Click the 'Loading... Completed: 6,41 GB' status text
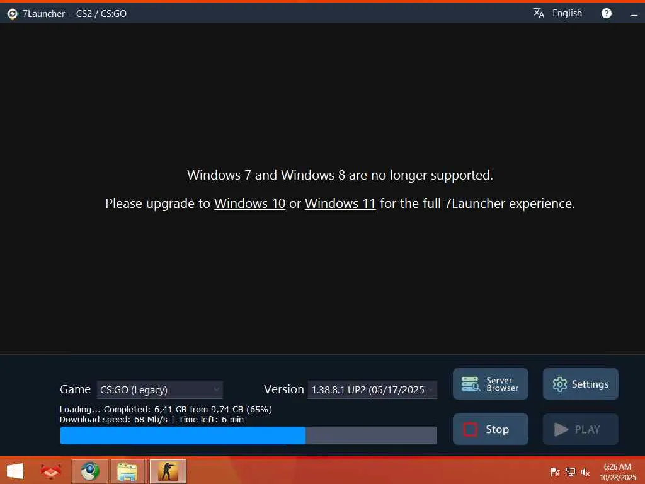645x484 pixels. click(x=166, y=410)
